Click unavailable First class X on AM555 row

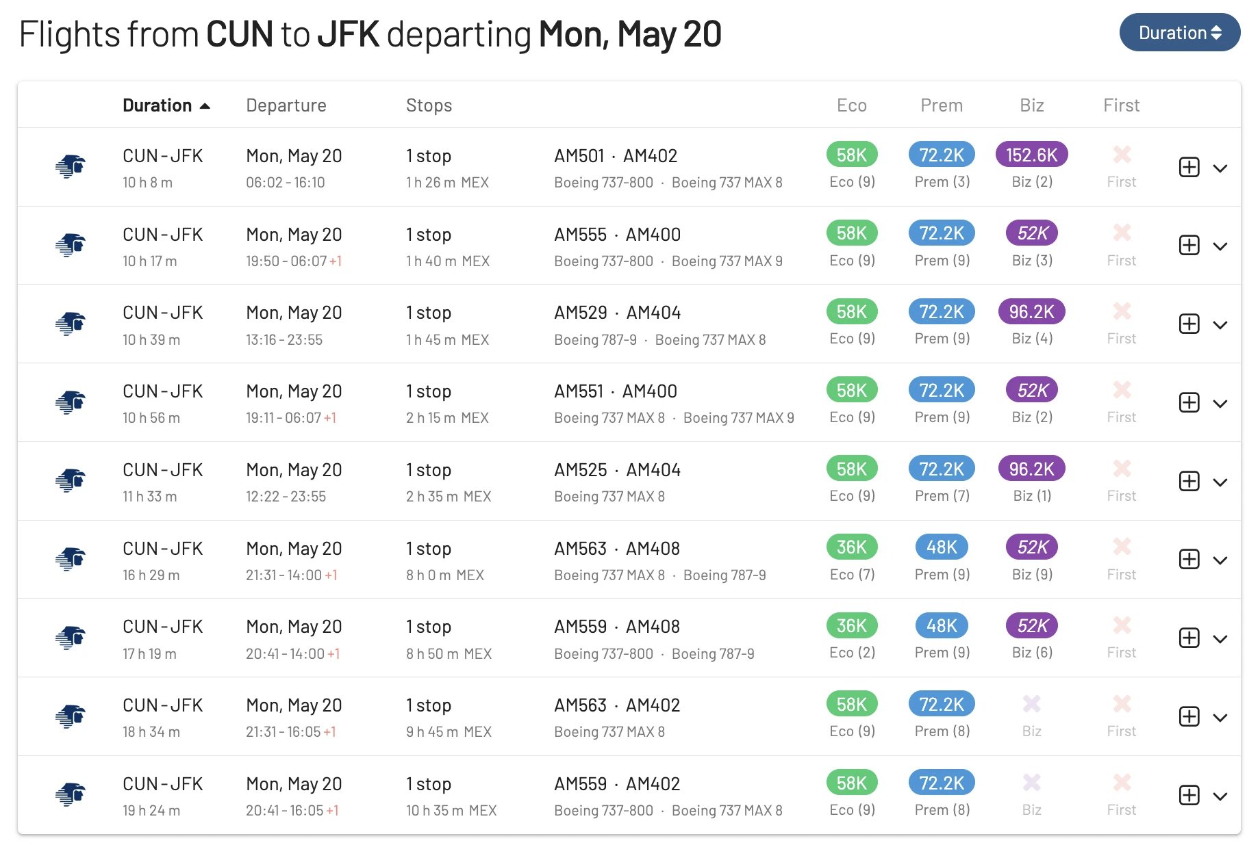1122,233
